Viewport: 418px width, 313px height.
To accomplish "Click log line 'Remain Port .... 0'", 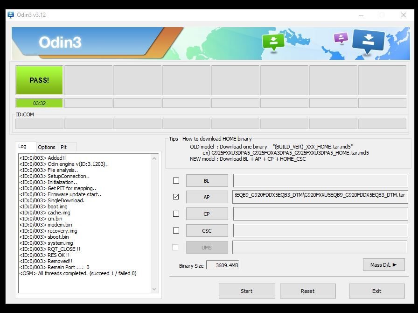I will coord(55,267).
